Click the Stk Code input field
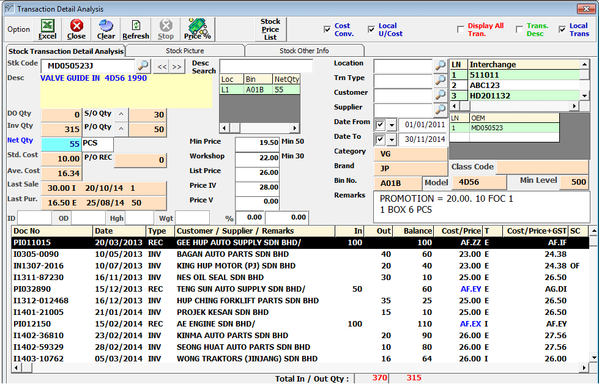Image resolution: width=599 pixels, height=384 pixels. (88, 66)
